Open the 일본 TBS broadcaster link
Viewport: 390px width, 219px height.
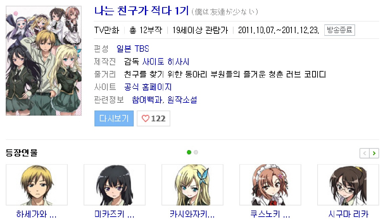point(133,49)
